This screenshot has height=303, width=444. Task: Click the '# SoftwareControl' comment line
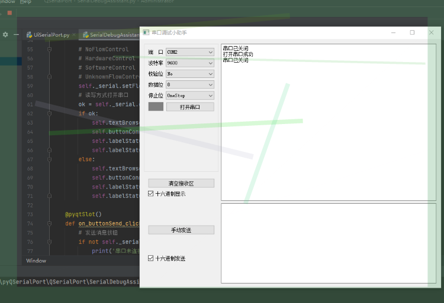(x=107, y=67)
